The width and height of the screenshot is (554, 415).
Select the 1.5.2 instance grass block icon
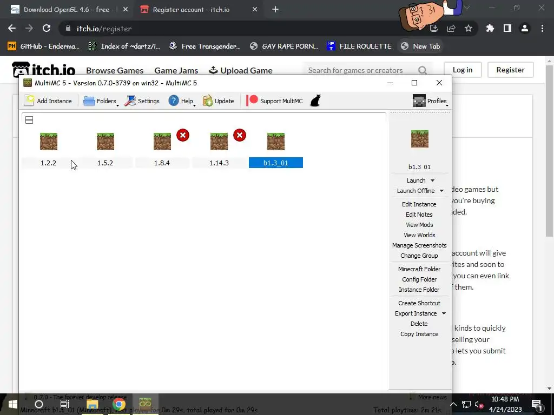coord(105,141)
